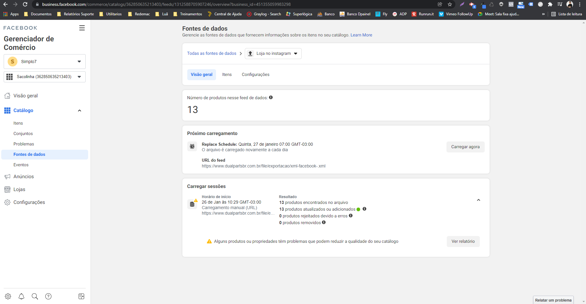Open the Sacolinha catalog dropdown

[x=45, y=77]
